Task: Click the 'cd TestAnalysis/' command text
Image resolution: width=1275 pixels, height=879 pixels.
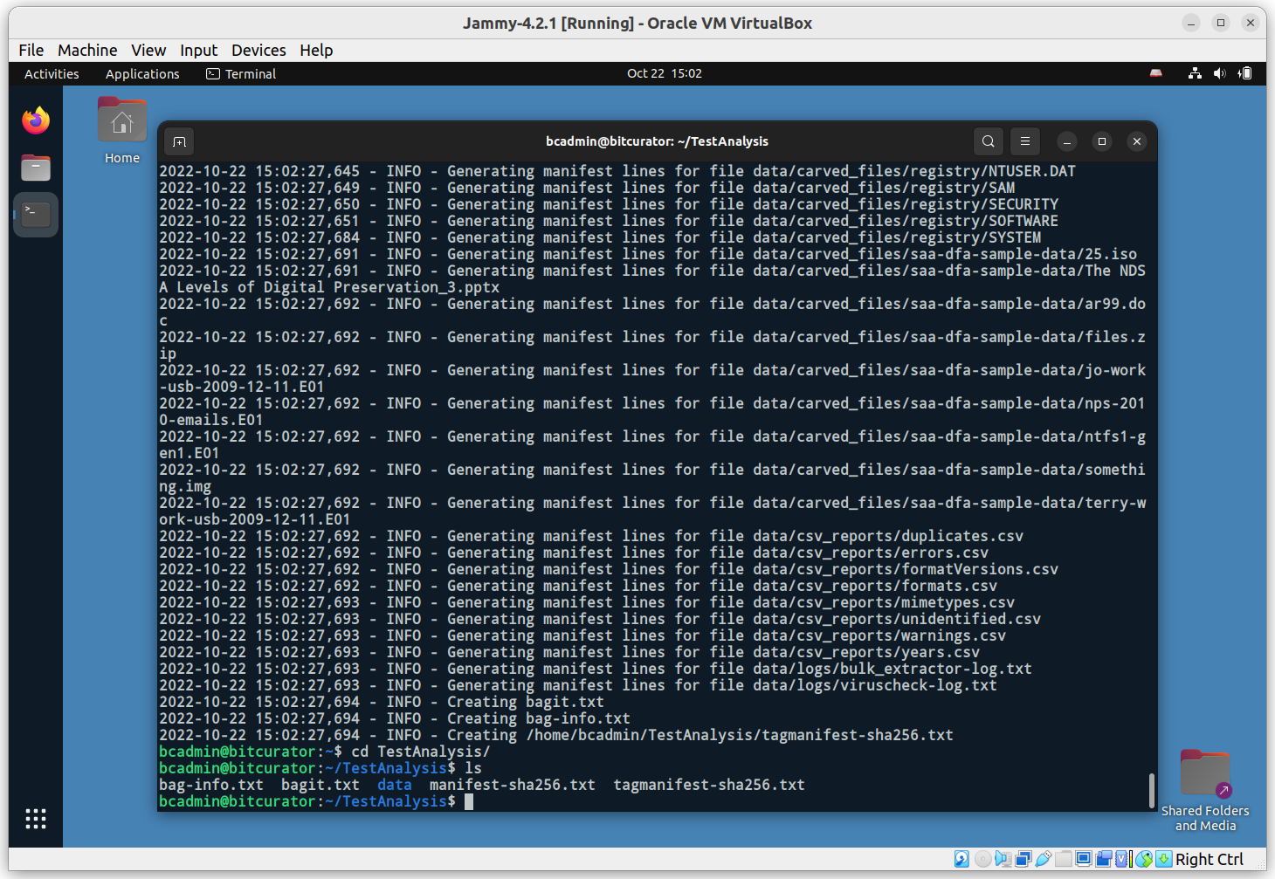Action: (421, 752)
